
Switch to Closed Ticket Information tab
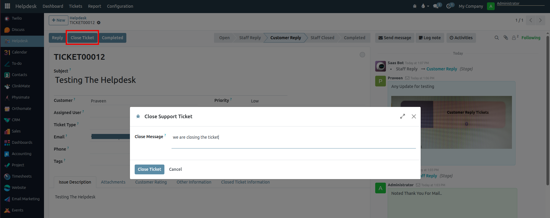245,182
